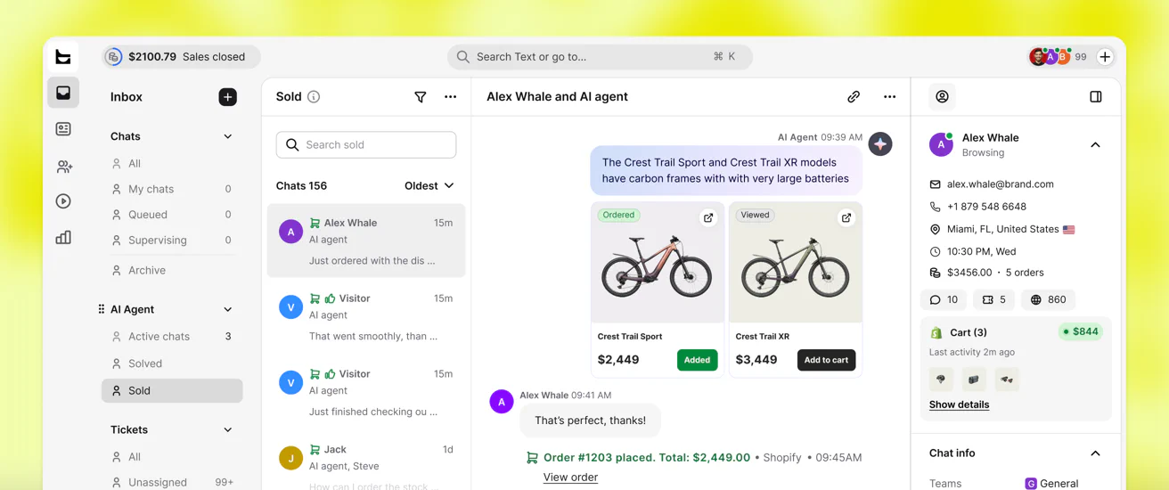Open Crest Trail Sport in external link
This screenshot has width=1169, height=490.
pos(708,217)
